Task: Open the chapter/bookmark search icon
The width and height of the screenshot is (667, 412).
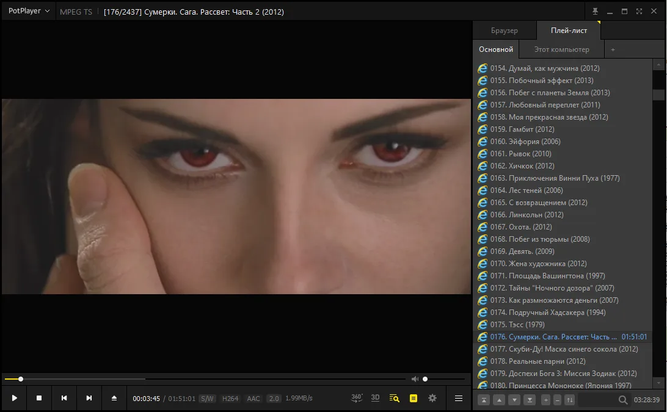Action: 395,399
